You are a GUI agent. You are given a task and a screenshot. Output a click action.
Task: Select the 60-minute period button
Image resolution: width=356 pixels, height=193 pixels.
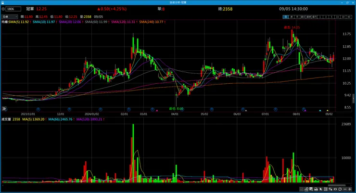[349, 17]
